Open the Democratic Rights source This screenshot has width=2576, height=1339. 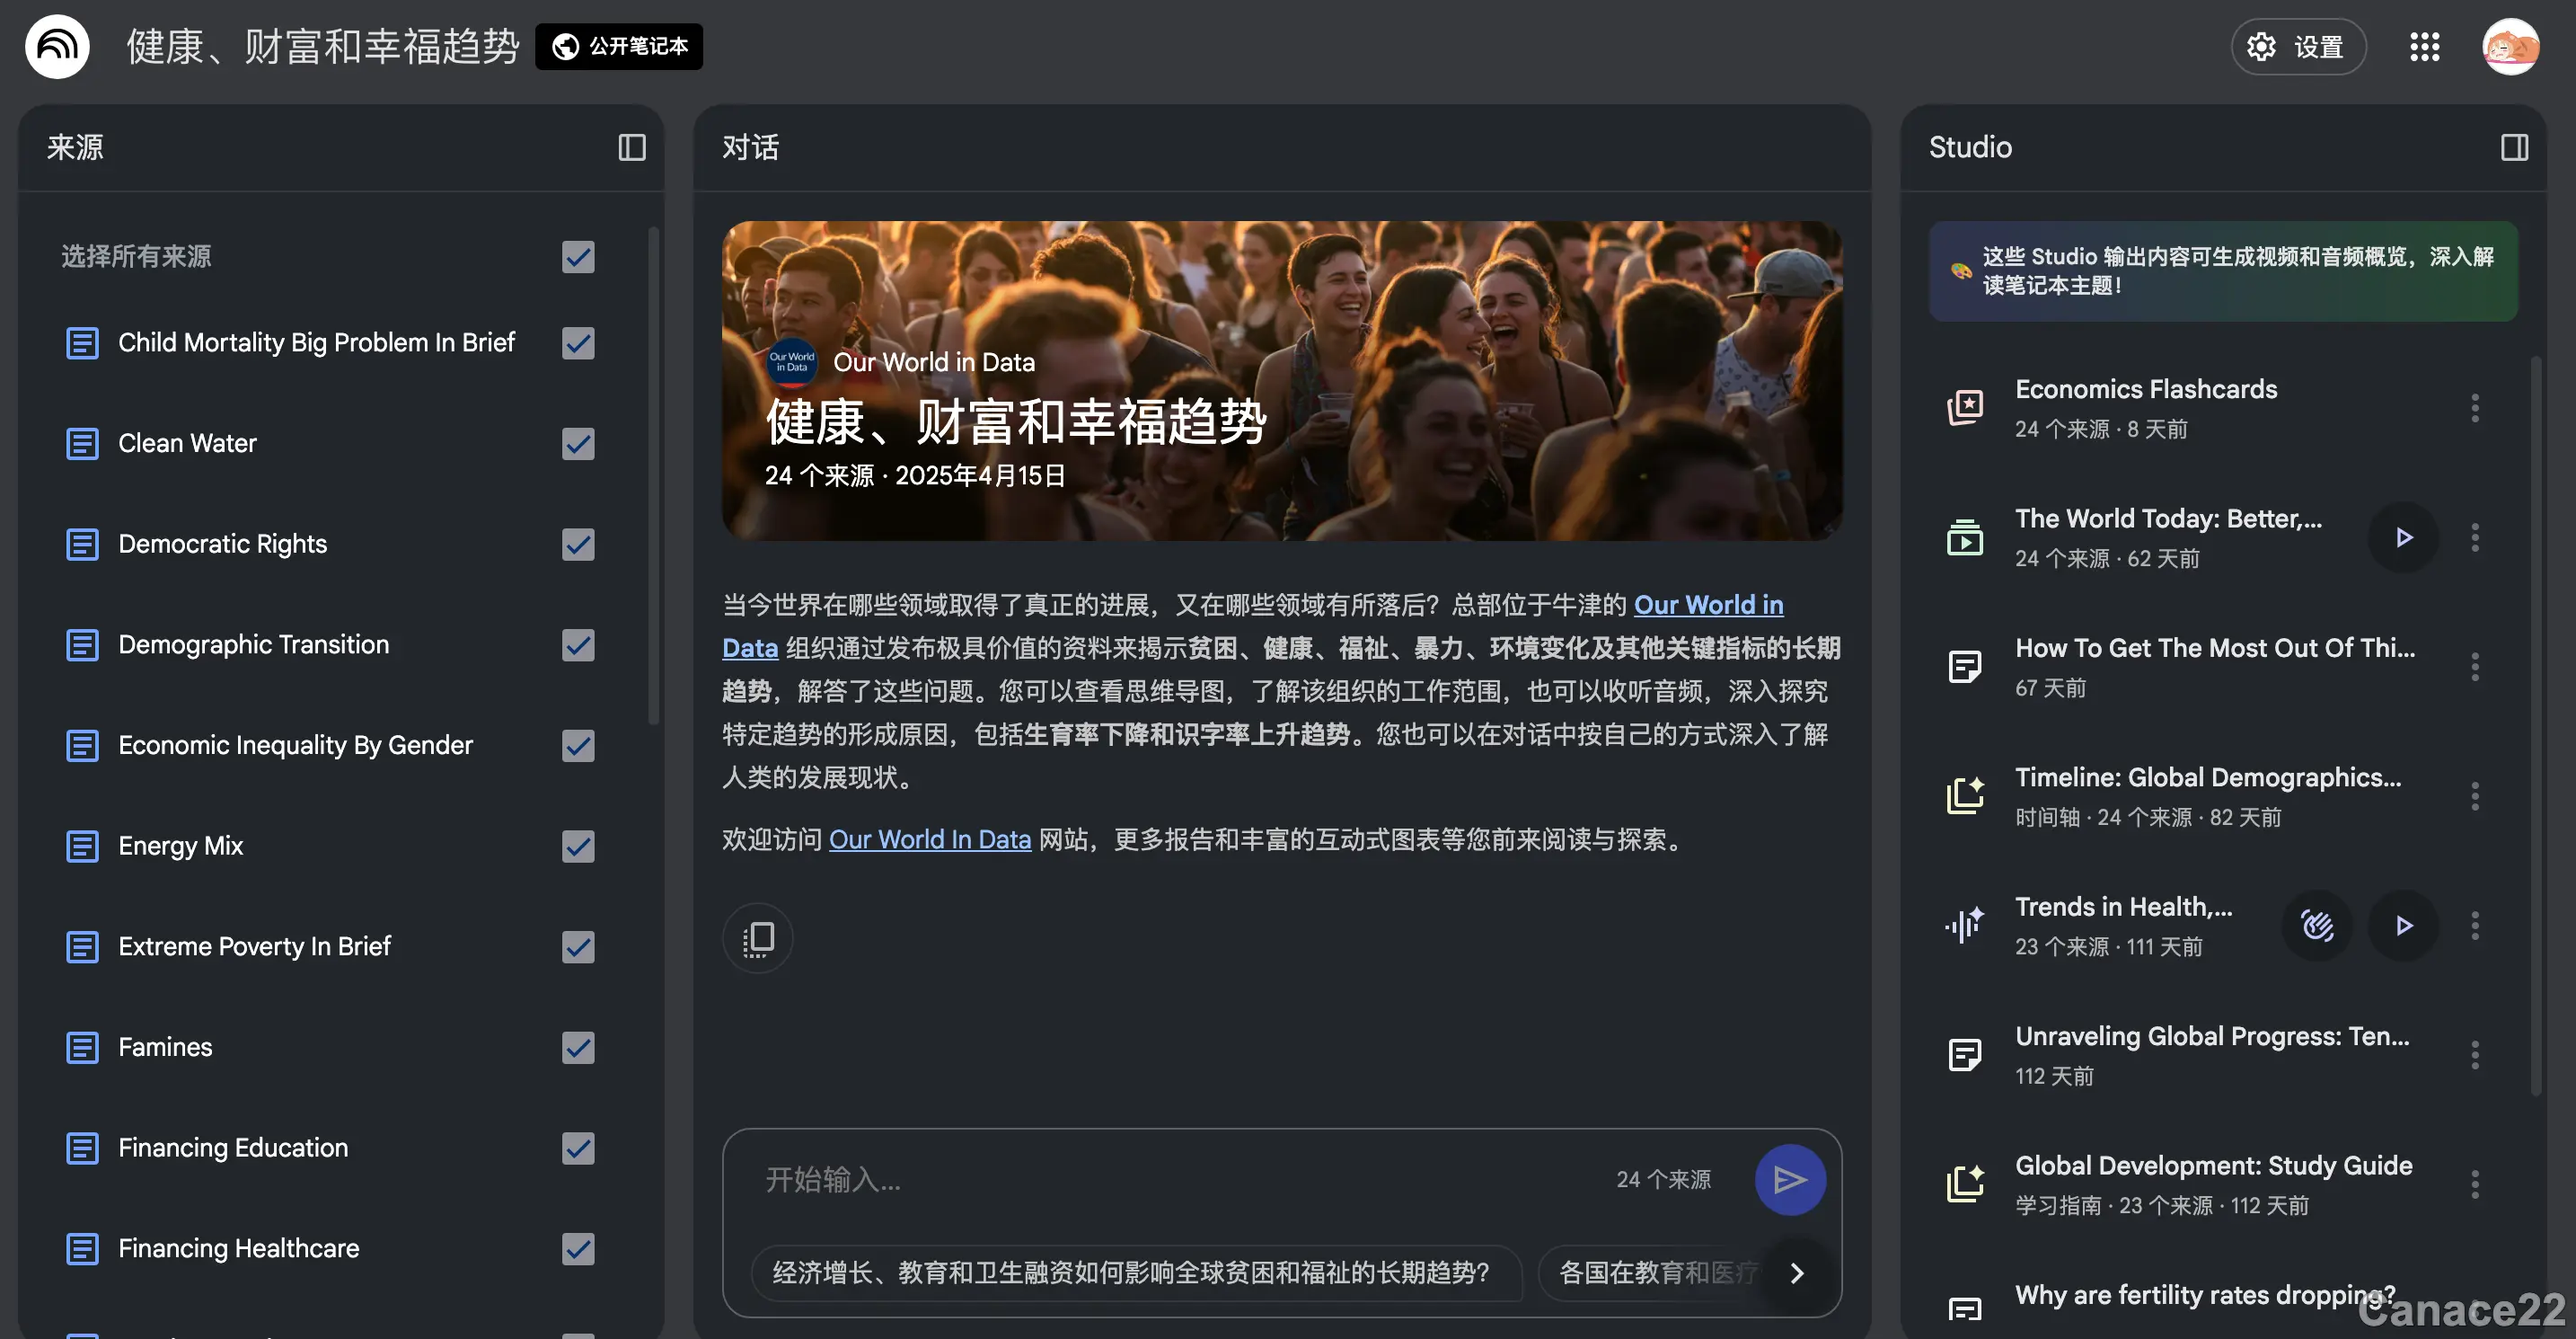(x=222, y=544)
